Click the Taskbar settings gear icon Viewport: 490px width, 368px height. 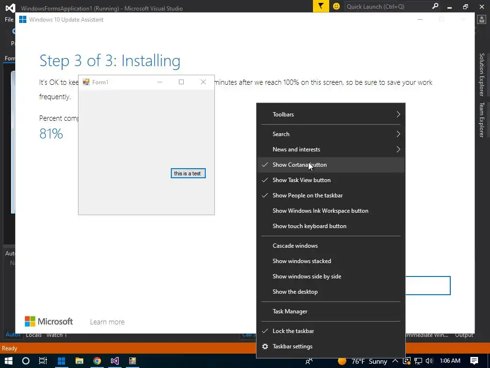click(x=265, y=346)
